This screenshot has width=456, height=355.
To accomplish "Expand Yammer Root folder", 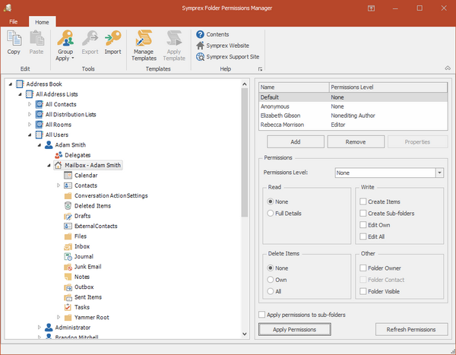I will pos(59,317).
